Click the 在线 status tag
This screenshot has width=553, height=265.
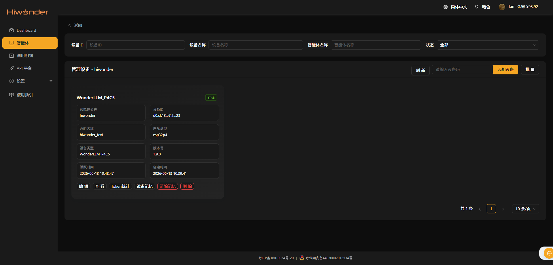pos(211,98)
